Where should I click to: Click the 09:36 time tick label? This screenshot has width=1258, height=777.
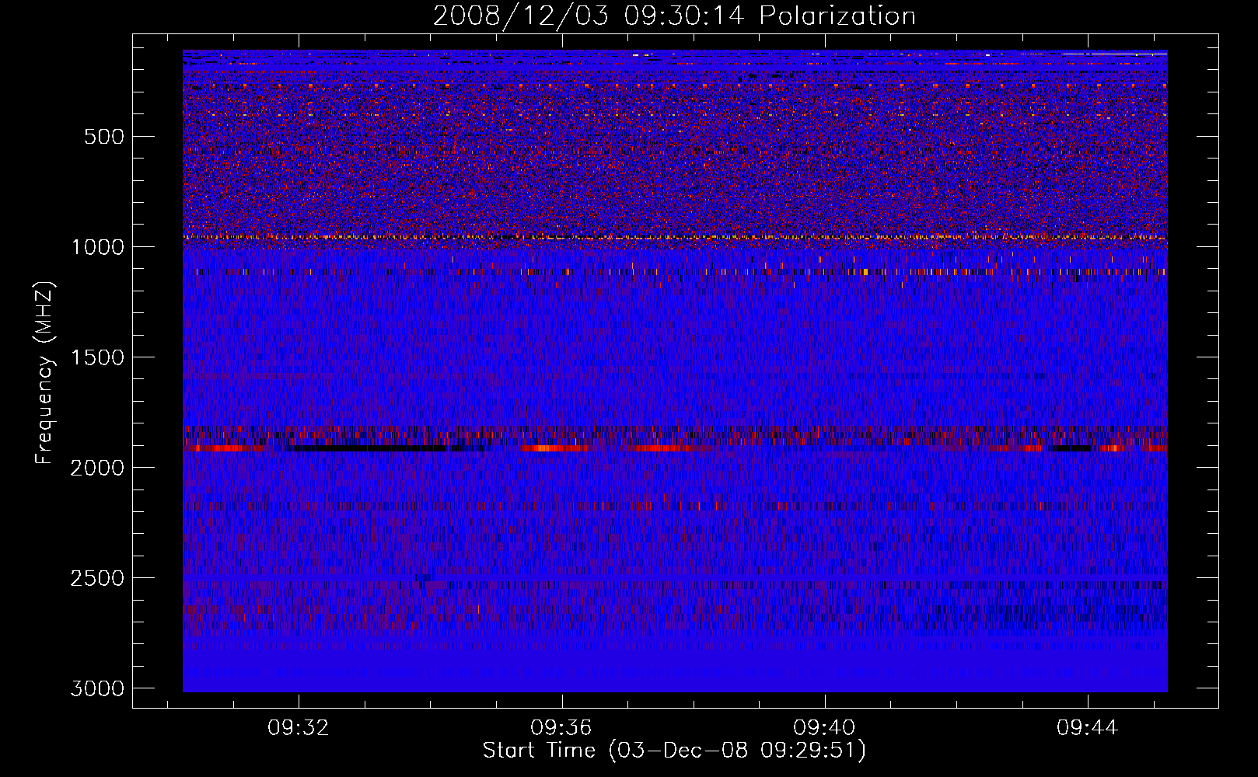click(561, 728)
